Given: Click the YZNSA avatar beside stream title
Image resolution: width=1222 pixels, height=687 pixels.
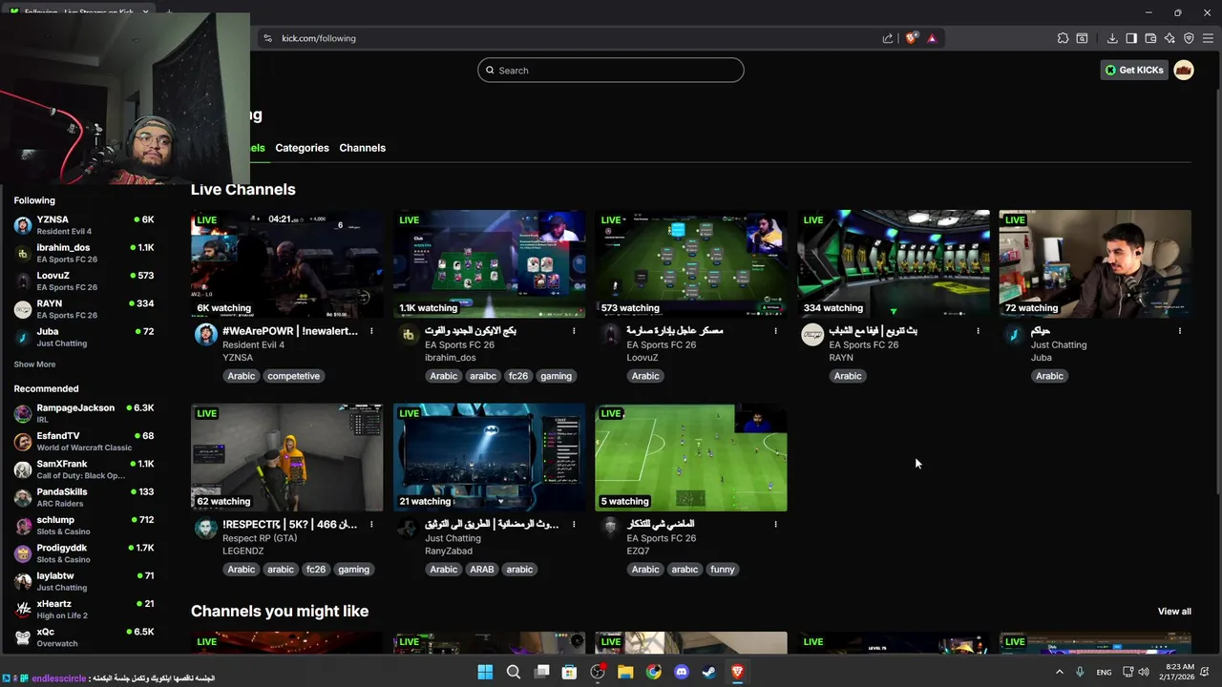Looking at the screenshot, I should pos(205,334).
